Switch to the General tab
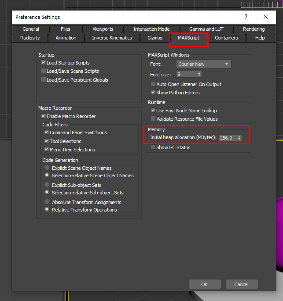Image resolution: width=283 pixels, height=301 pixels. [31, 29]
